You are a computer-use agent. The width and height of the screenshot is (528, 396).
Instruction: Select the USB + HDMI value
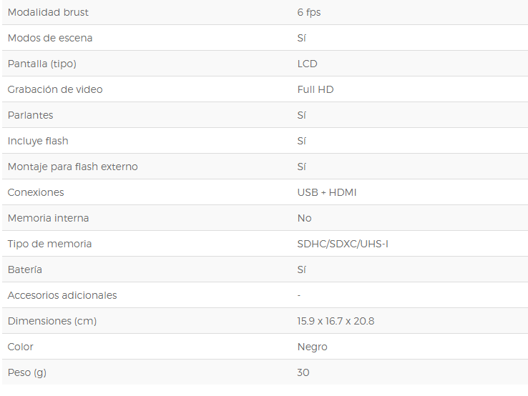click(327, 192)
